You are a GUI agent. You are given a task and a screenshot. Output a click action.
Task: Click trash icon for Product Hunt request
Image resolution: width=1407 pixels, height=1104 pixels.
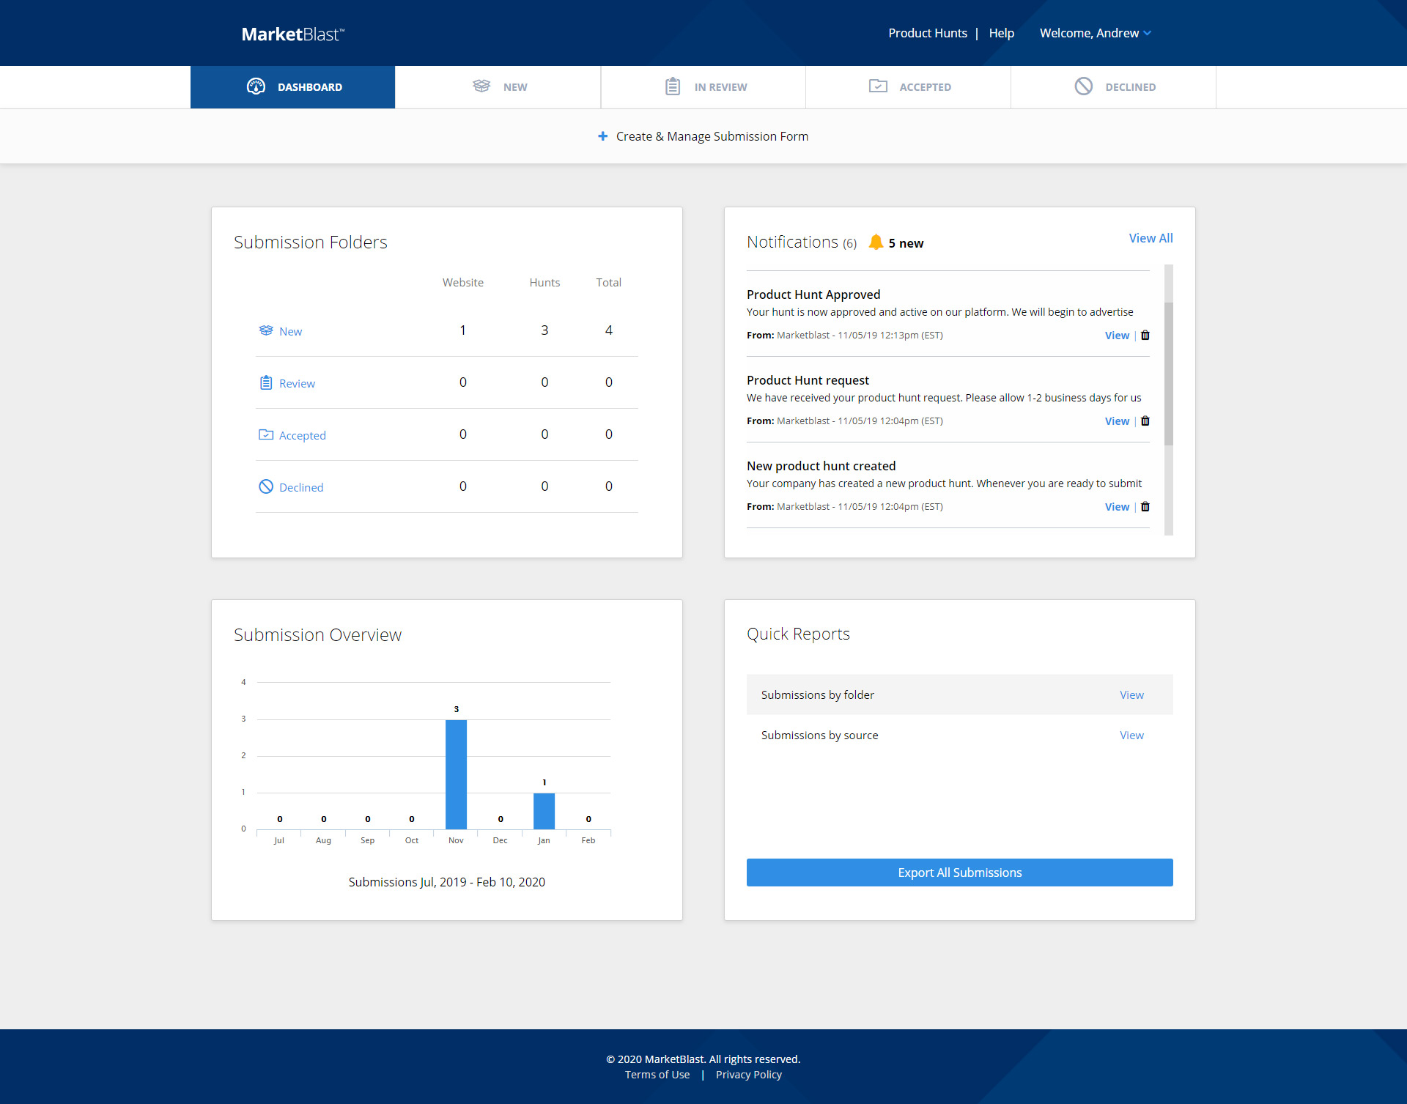tap(1145, 421)
